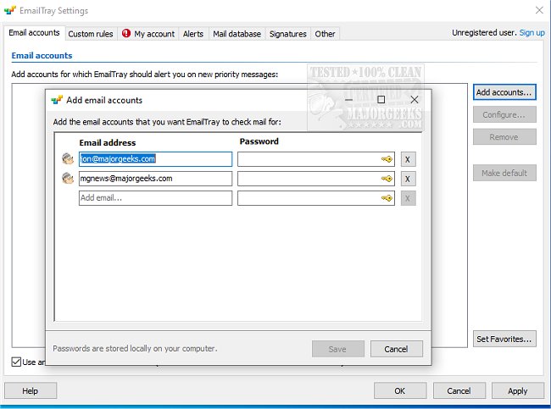551x409 pixels.
Task: Switch to Email accounts tab
Action: [34, 33]
